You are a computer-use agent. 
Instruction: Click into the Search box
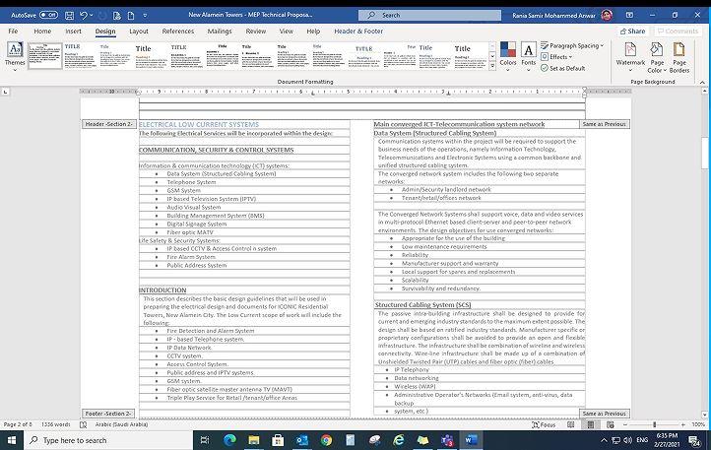tap(429, 15)
